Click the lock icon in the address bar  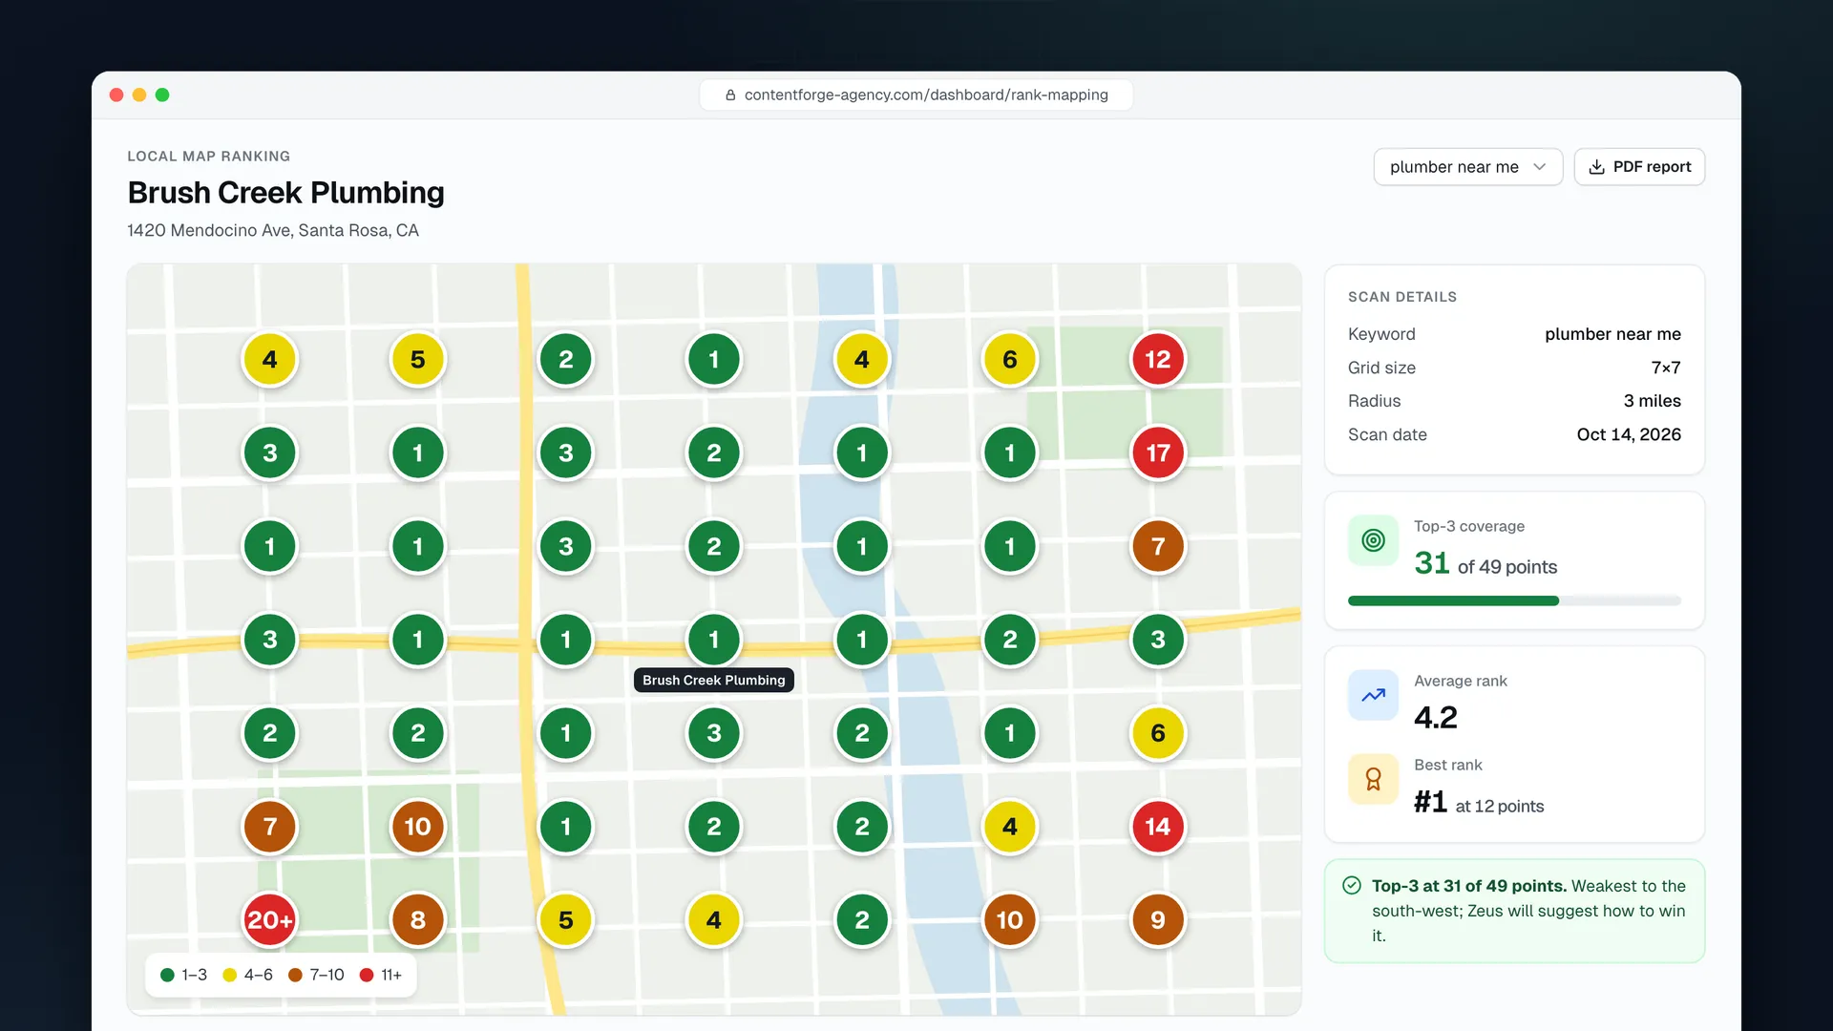click(x=730, y=95)
